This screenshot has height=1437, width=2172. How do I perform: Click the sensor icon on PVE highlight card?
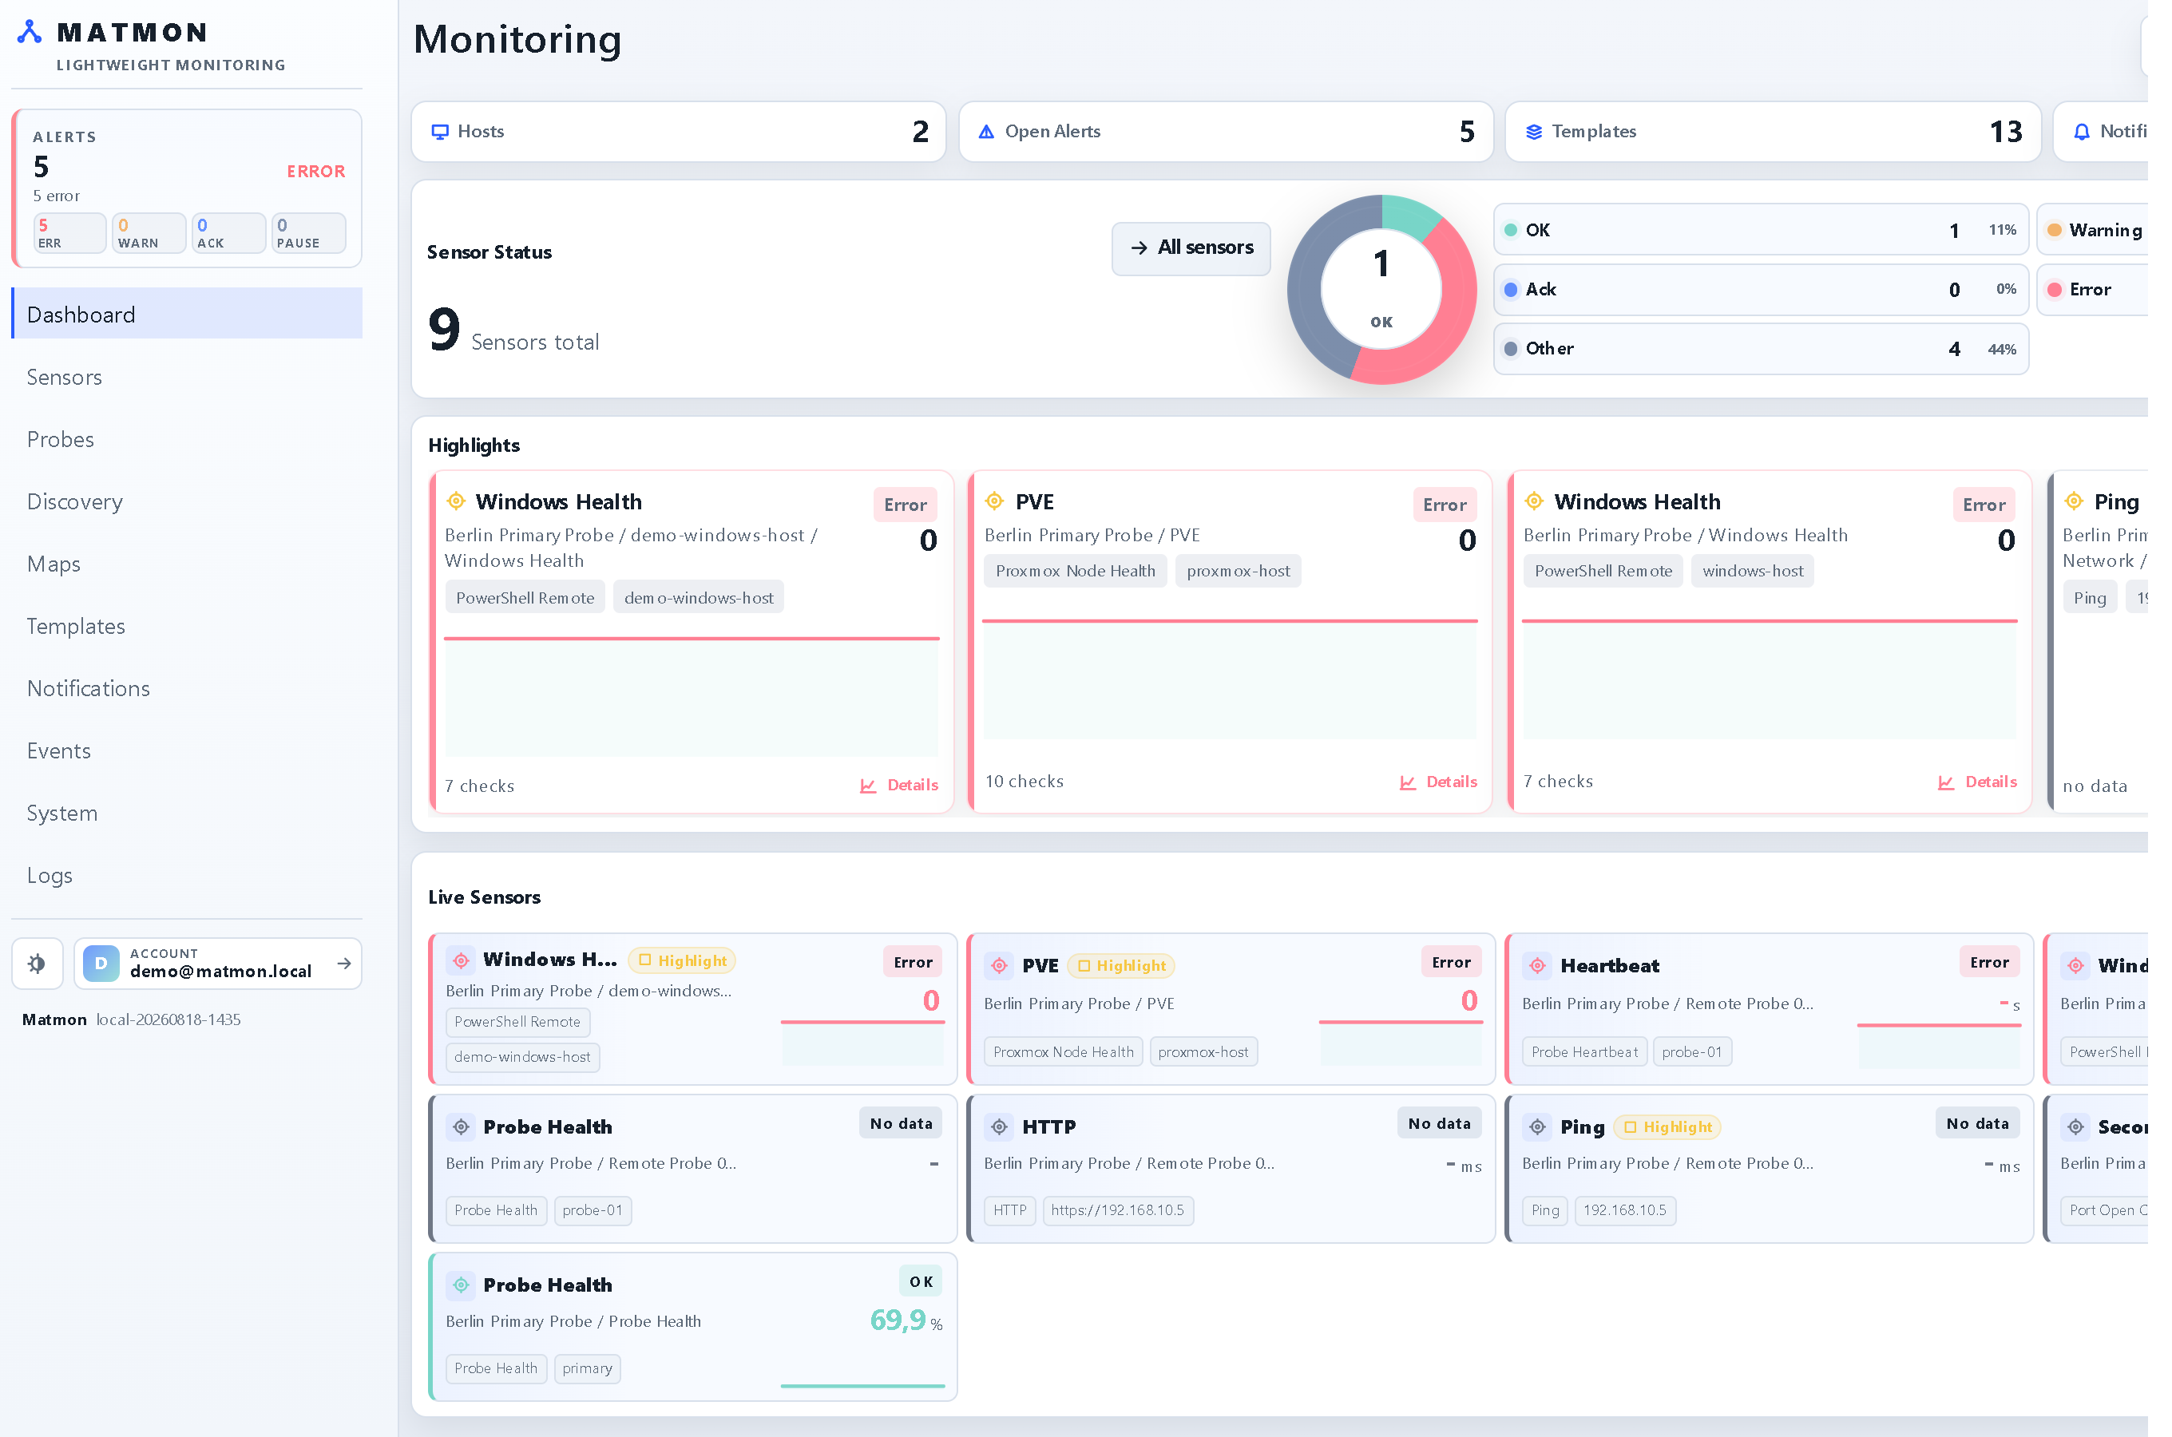pyautogui.click(x=994, y=501)
